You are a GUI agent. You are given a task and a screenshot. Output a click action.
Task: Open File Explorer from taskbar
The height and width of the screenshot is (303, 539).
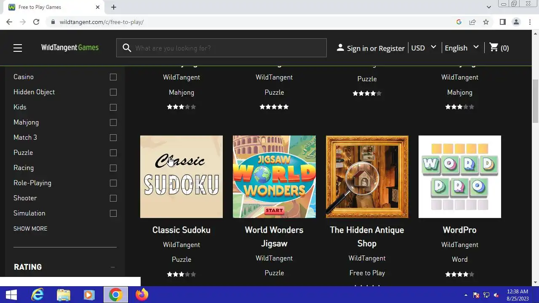pyautogui.click(x=63, y=295)
